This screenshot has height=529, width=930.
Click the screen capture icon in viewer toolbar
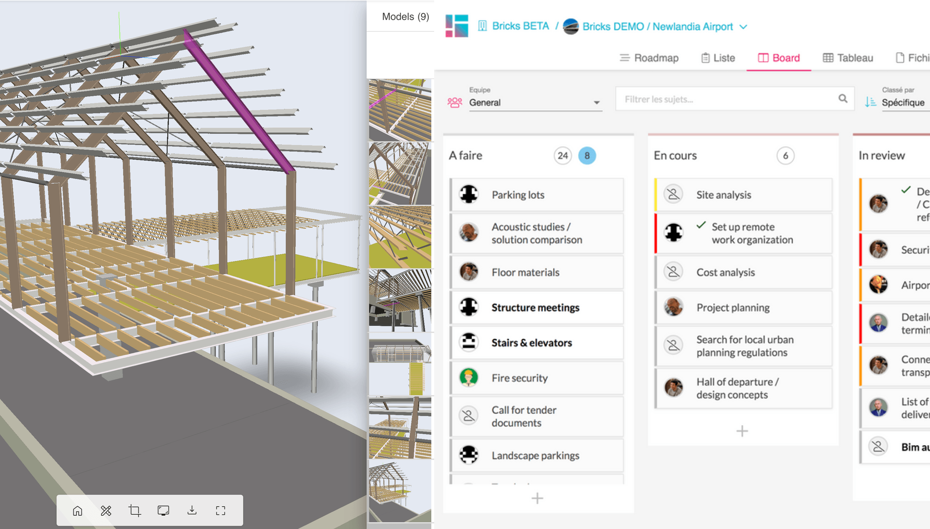pos(163,511)
